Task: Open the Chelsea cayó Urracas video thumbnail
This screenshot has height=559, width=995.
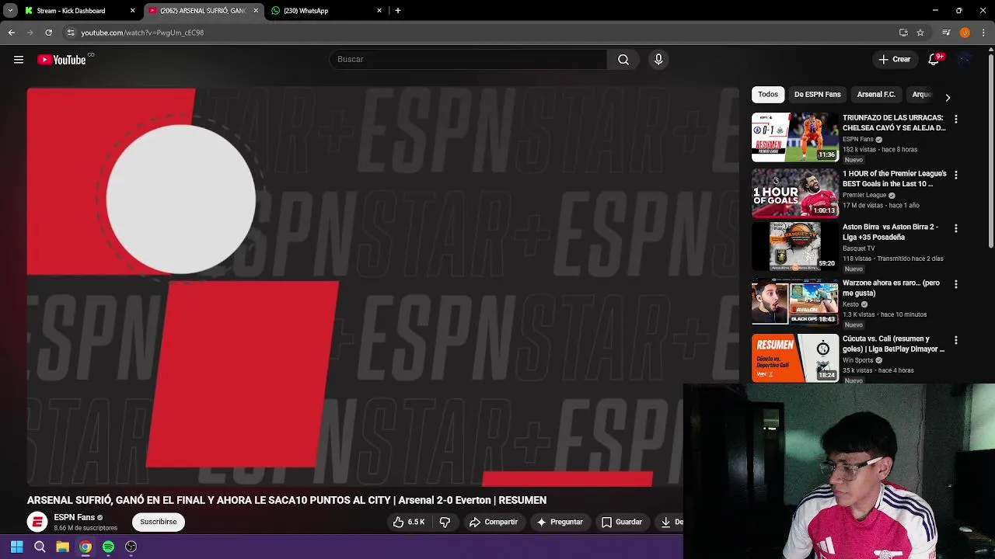Action: [795, 137]
